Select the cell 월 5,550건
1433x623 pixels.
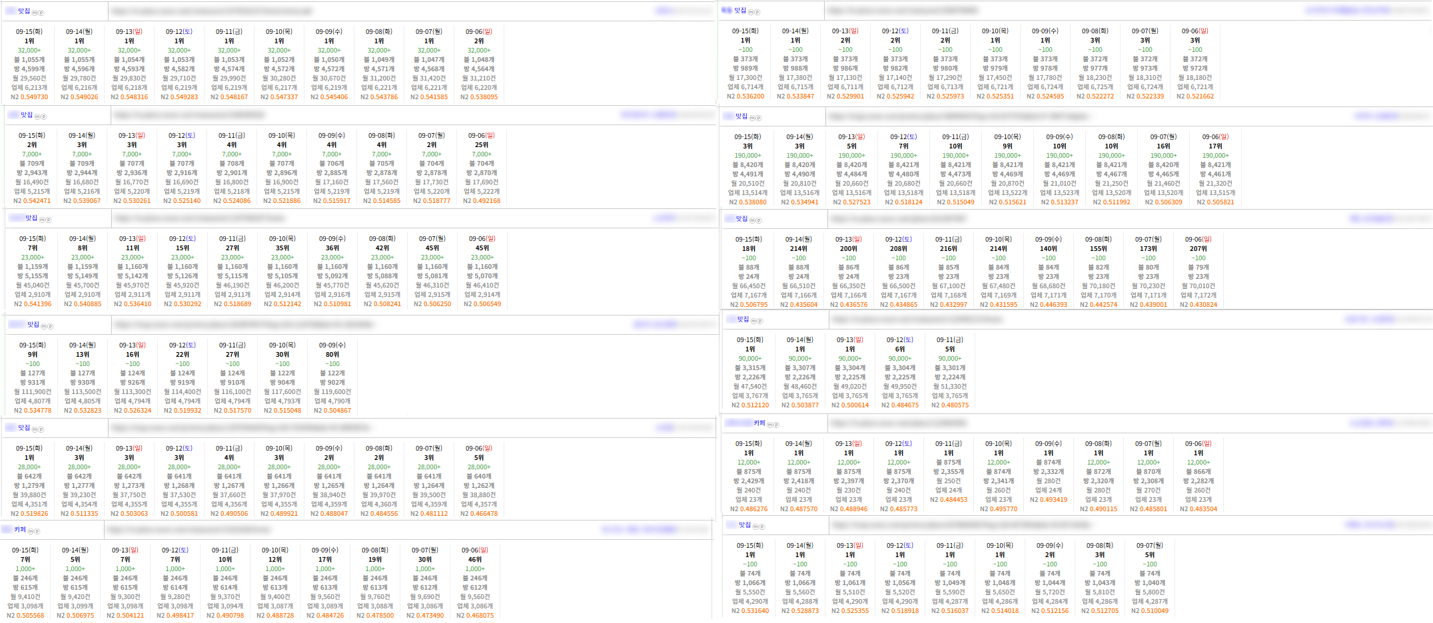click(x=750, y=592)
